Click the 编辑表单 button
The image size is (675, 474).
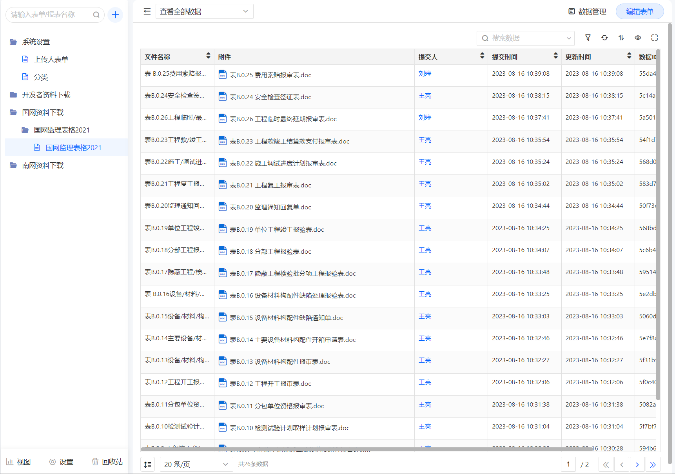639,11
